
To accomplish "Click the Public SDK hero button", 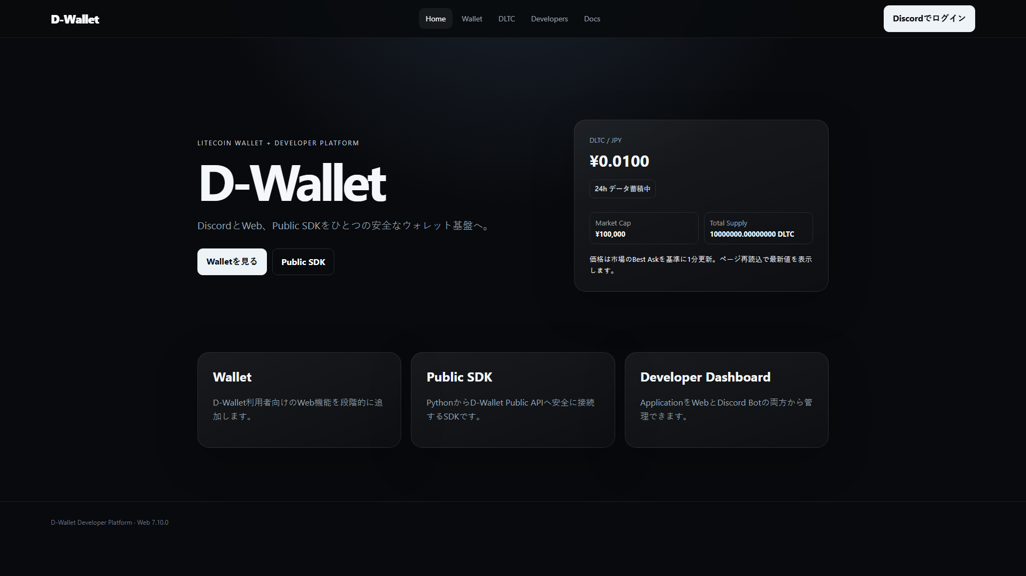I will pos(303,262).
